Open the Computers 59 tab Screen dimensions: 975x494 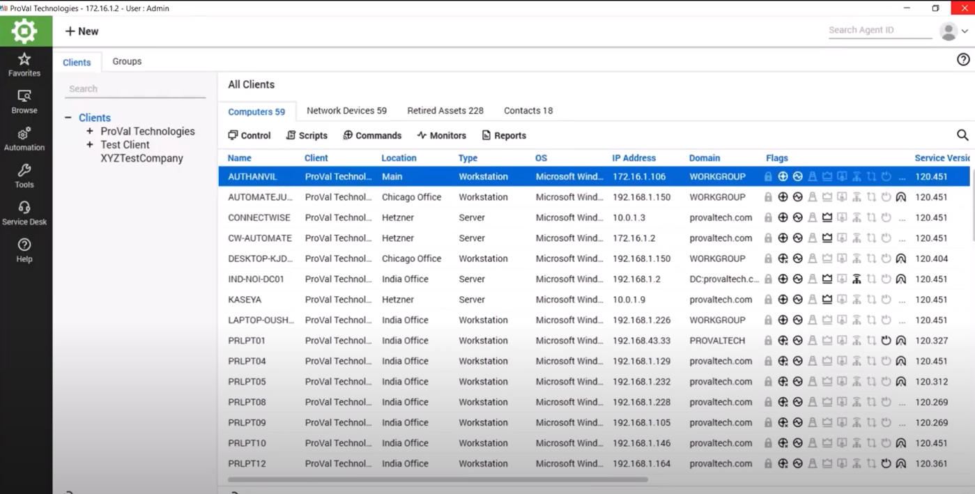pos(256,111)
